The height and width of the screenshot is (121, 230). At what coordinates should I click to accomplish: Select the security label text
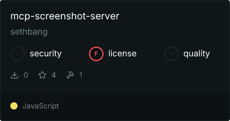[x=46, y=54]
